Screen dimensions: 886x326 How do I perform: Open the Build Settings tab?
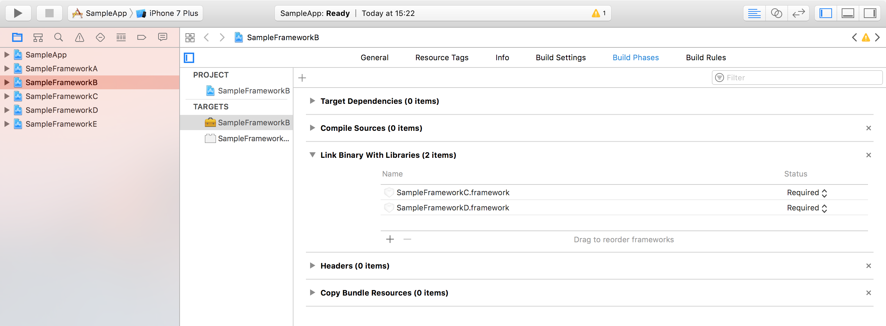coord(561,57)
